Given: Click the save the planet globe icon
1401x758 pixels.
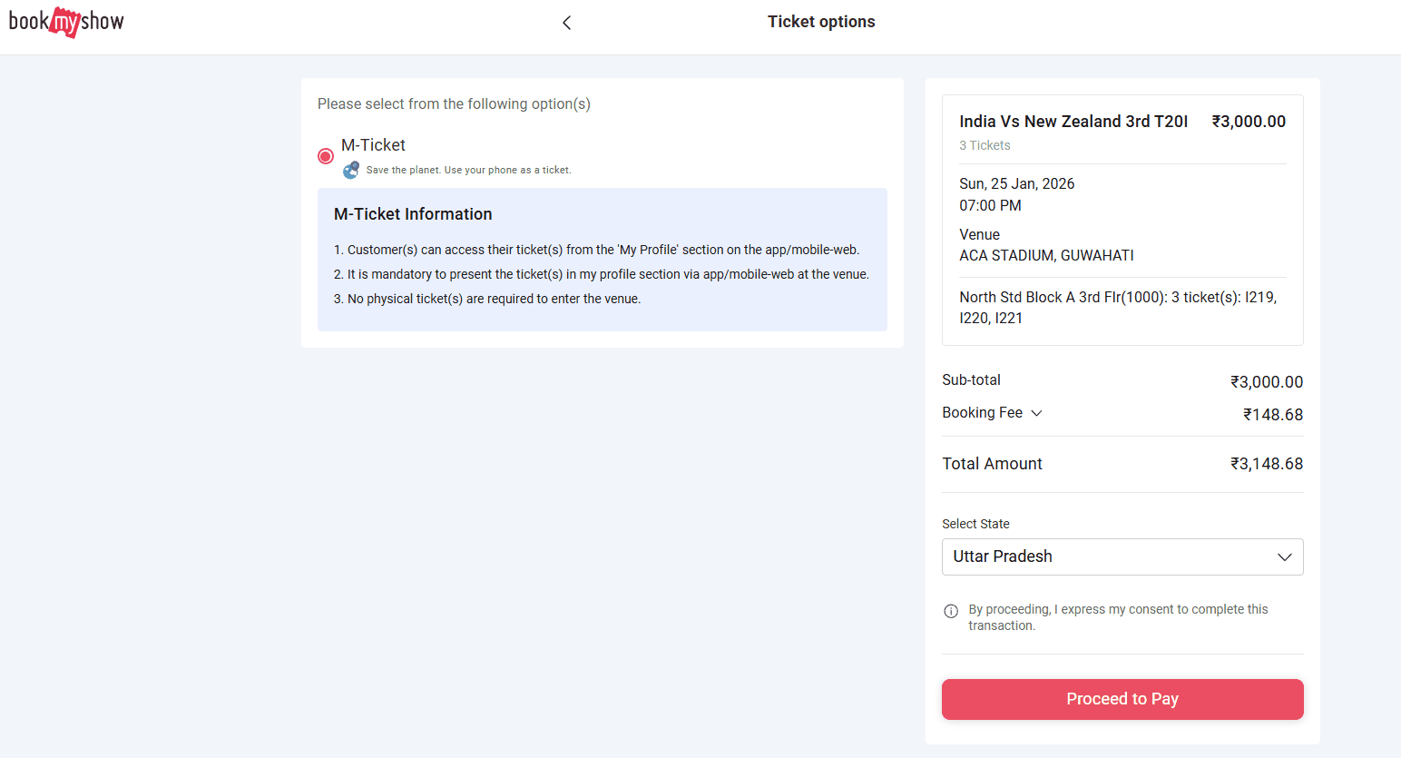Looking at the screenshot, I should [x=351, y=170].
